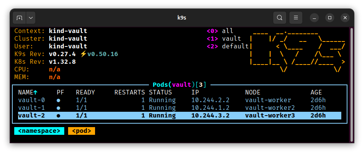Click the K8s Rev v1.32.8 value
Image resolution: width=364 pixels, height=154 pixels.
click(62, 62)
